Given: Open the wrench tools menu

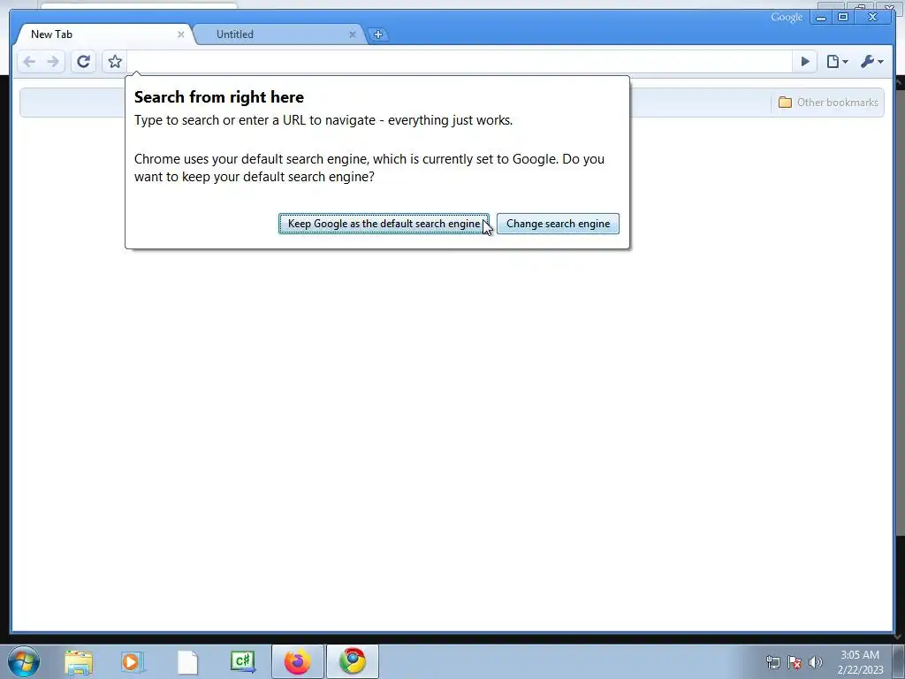Looking at the screenshot, I should coord(871,62).
